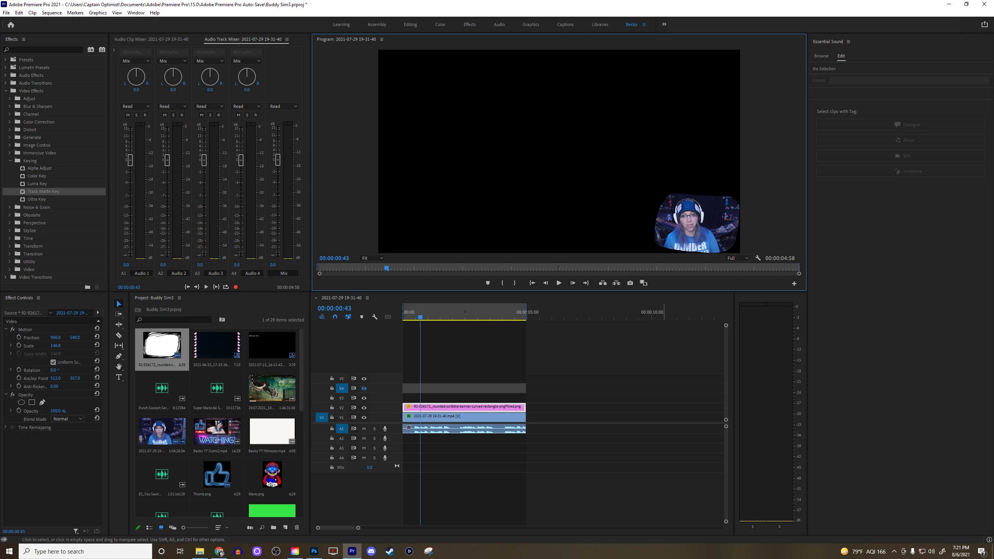Select the Pen tool in toolbar
994x559 pixels.
point(119,356)
